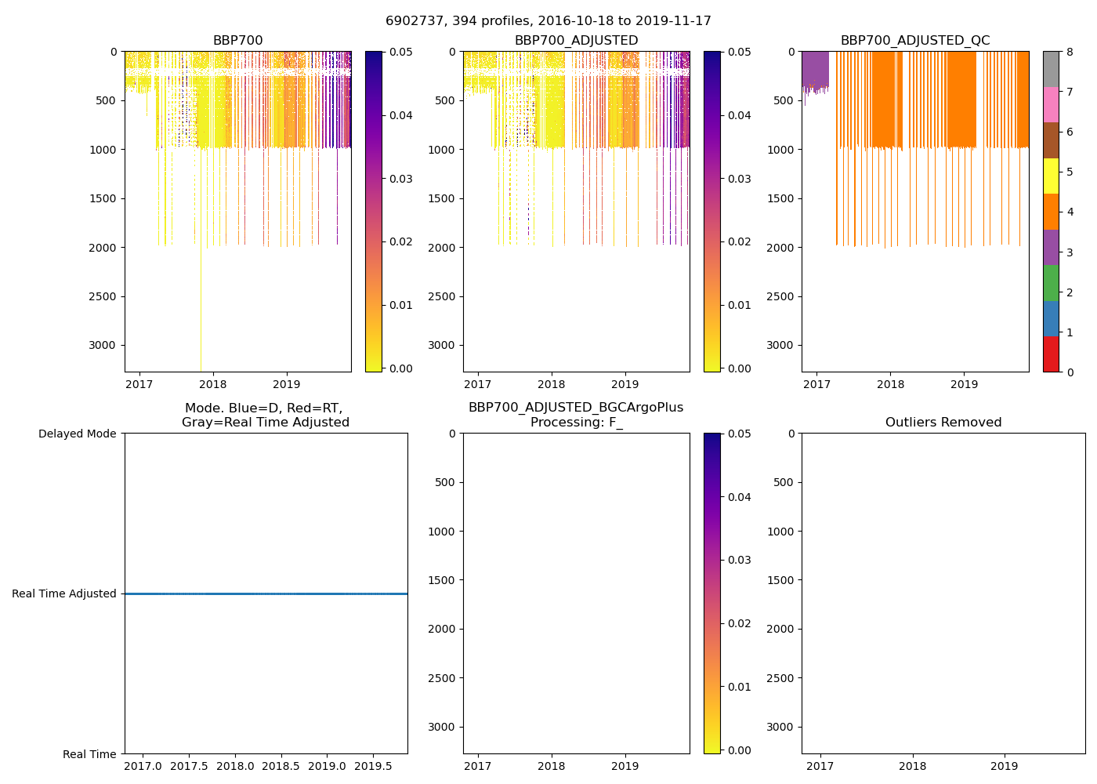Click the pink segment of the QC colorbar
The image size is (1097, 784).
pos(1051,105)
